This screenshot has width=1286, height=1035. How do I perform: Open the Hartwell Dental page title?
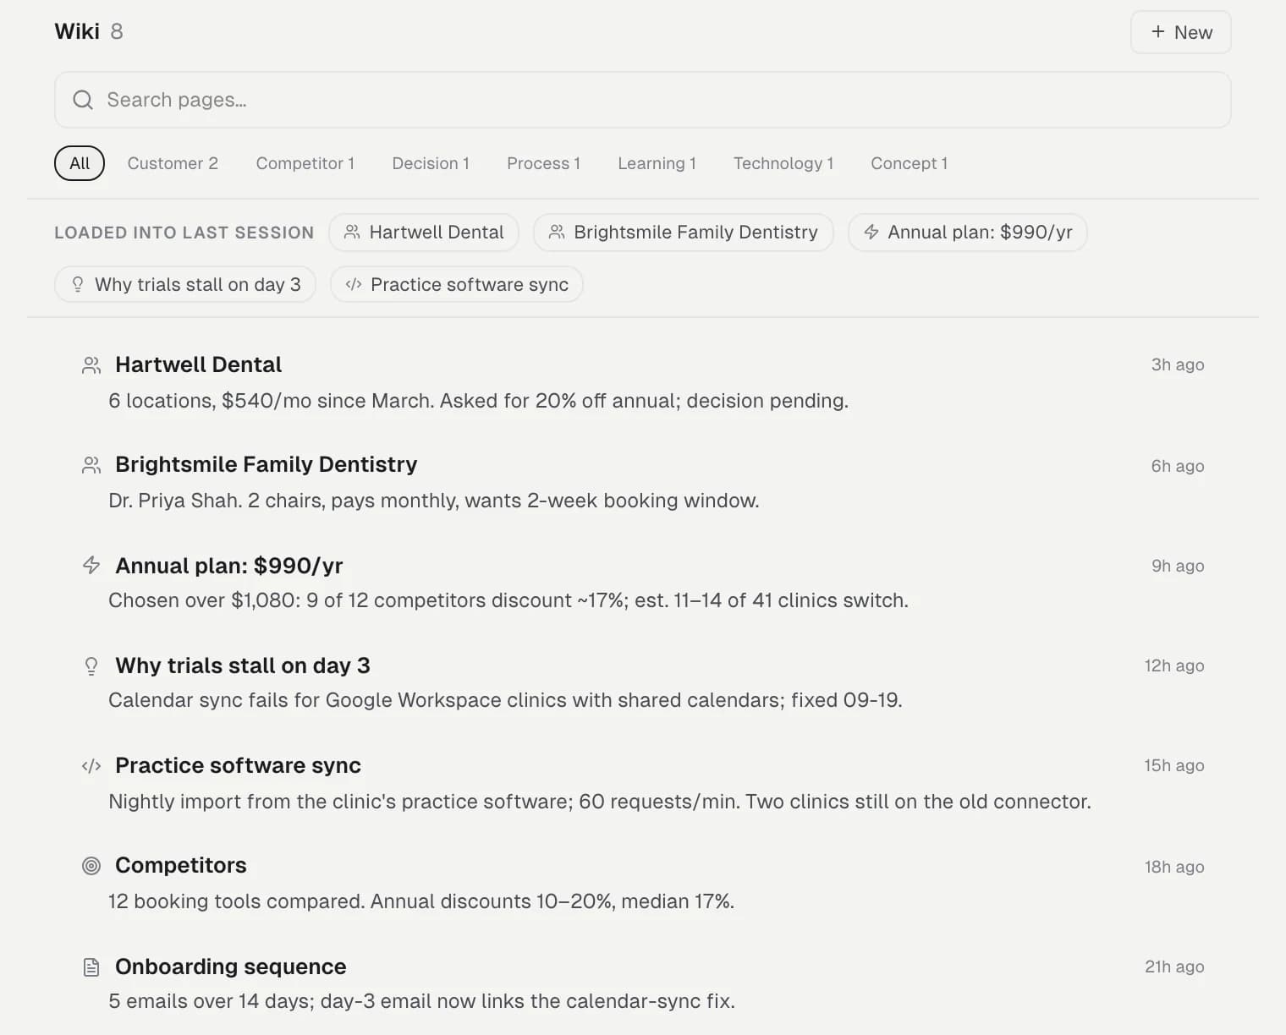point(198,364)
